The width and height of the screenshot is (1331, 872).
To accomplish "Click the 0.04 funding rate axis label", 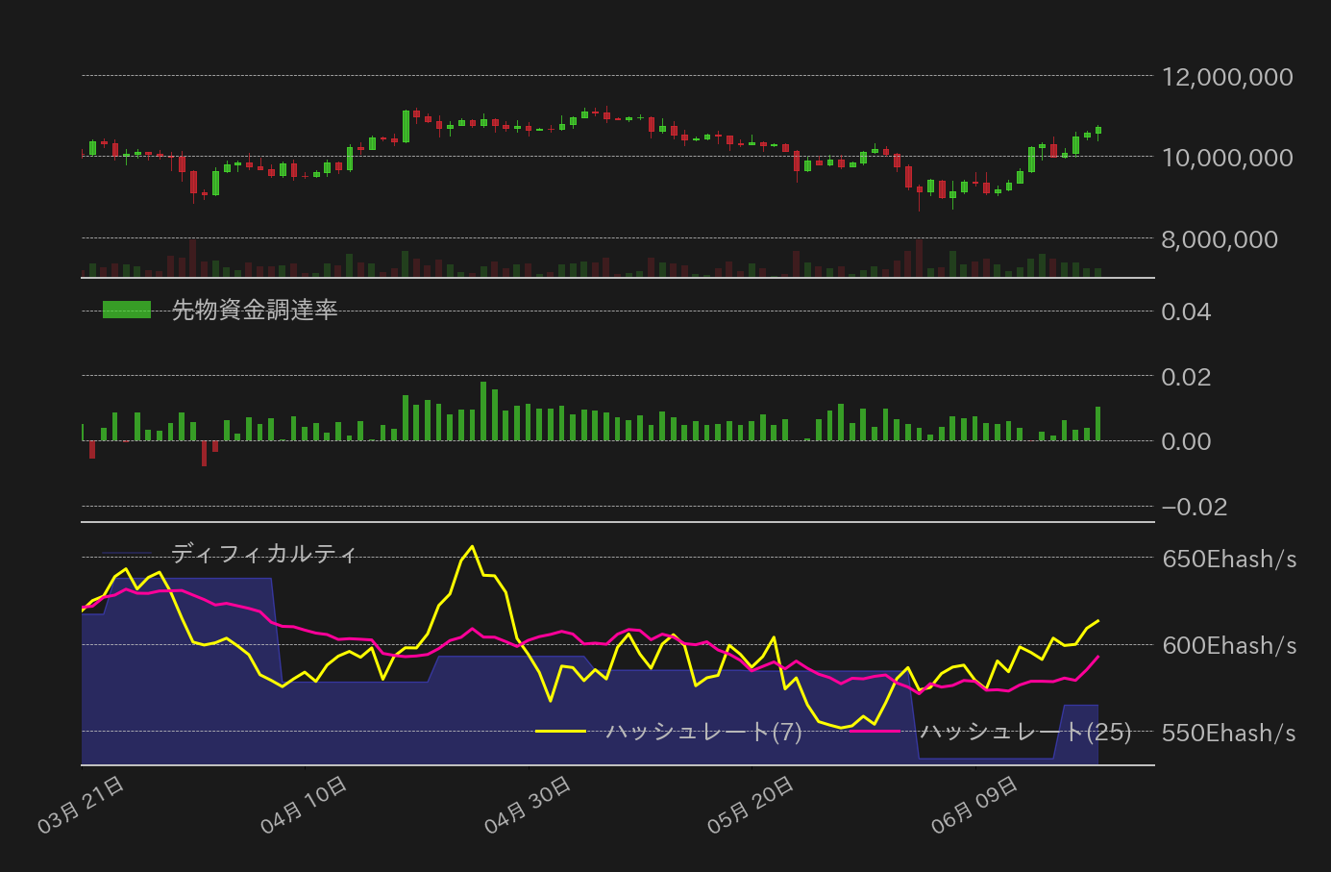I will tap(1186, 311).
